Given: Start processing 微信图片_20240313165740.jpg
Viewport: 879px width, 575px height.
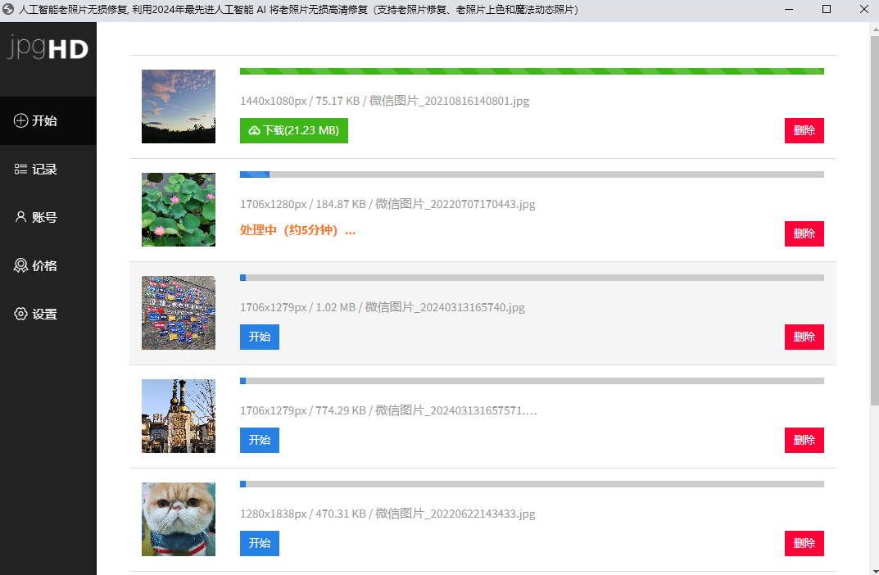Looking at the screenshot, I should coord(260,337).
